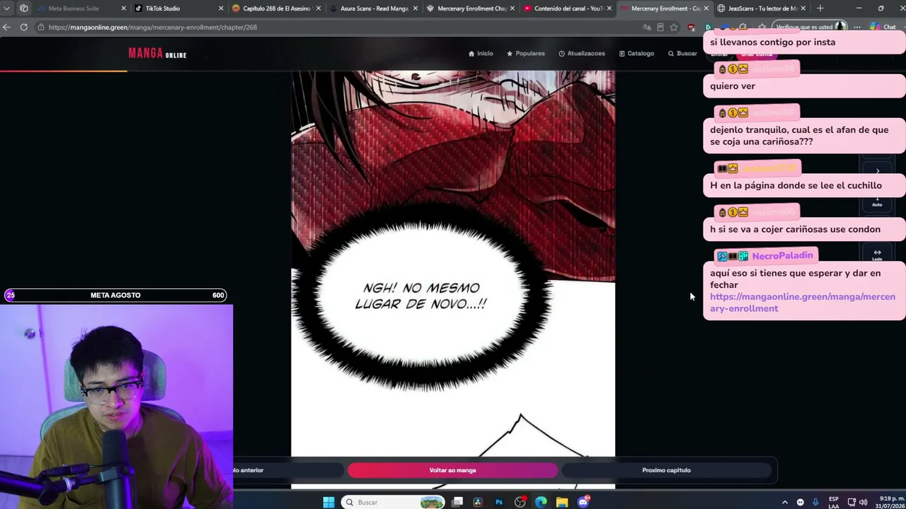Close the JeazScans tab
This screenshot has height=509, width=906.
coord(803,8)
